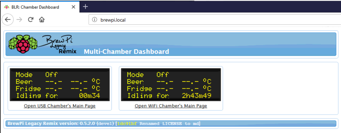Click 'Renamed LICENSE to md' commit message
The height and width of the screenshot is (133, 341).
click(x=169, y=123)
